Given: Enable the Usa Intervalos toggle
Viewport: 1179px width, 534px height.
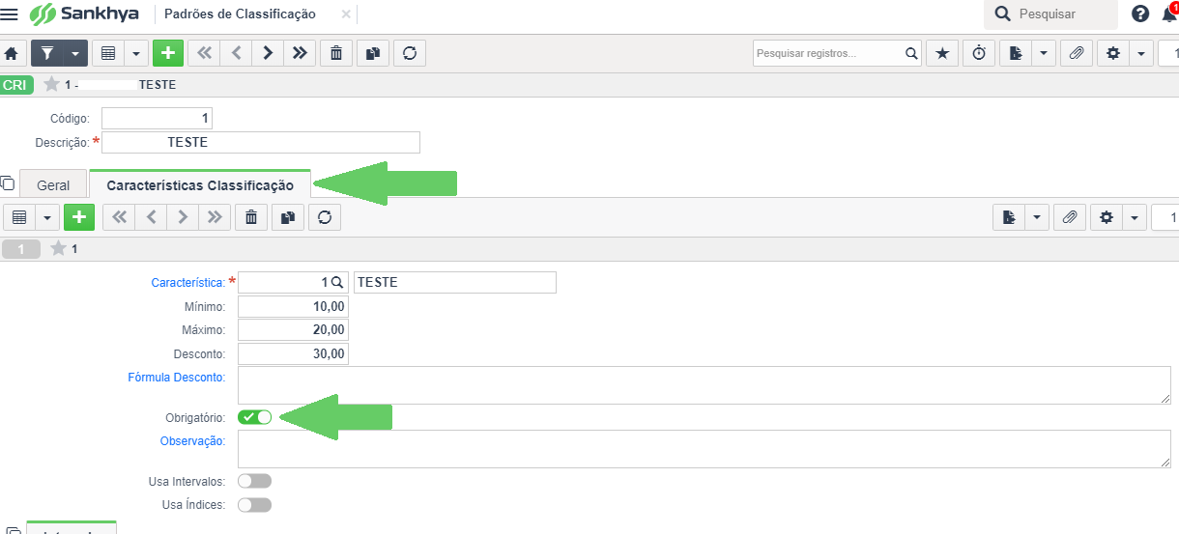Looking at the screenshot, I should [255, 481].
